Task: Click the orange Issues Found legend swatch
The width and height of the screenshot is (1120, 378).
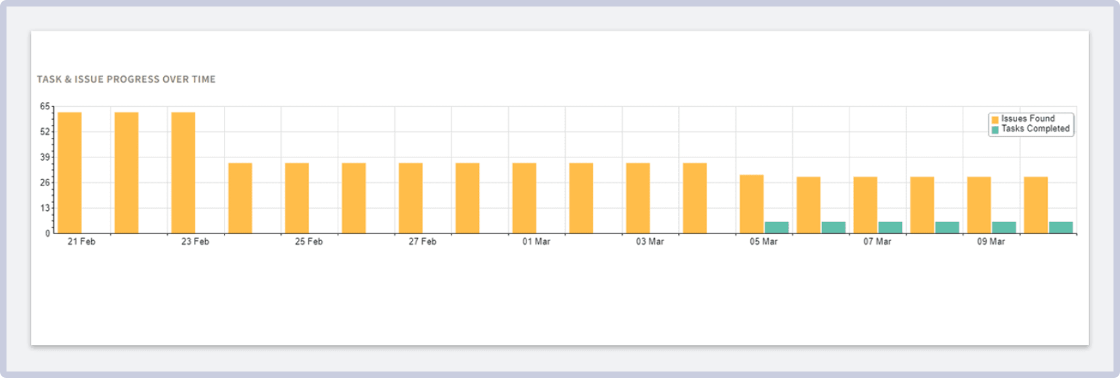Action: pyautogui.click(x=994, y=120)
